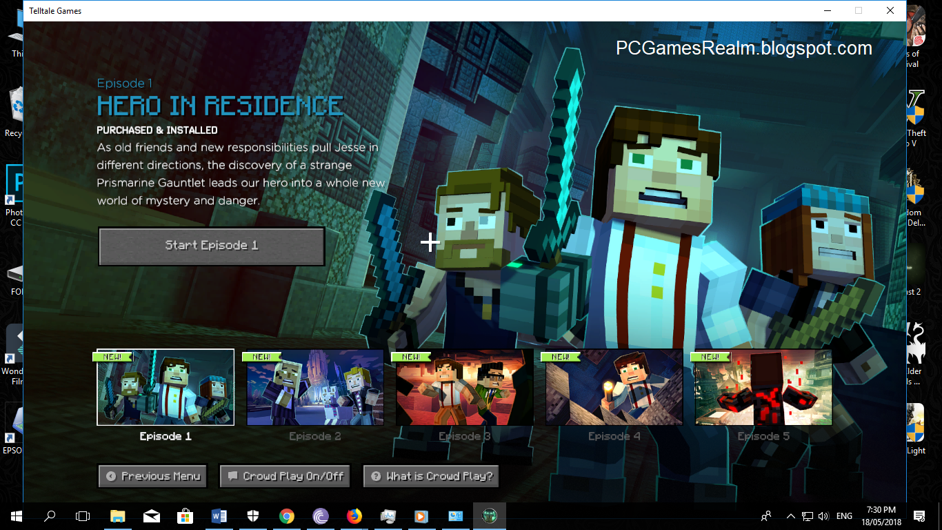Pick the Episode 3 thumbnail
The width and height of the screenshot is (942, 530).
point(465,387)
